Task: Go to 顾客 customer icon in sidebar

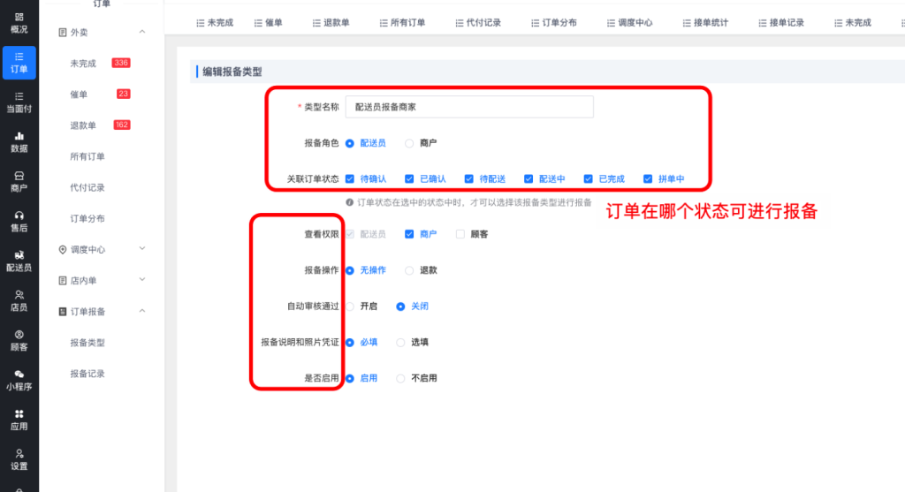Action: tap(19, 340)
